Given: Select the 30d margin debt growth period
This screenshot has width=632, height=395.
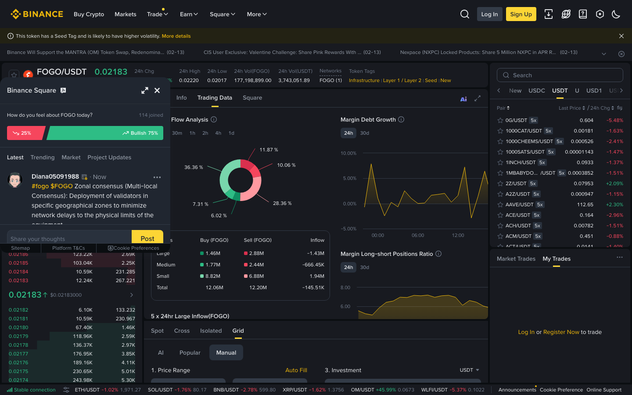Looking at the screenshot, I should click(x=364, y=133).
